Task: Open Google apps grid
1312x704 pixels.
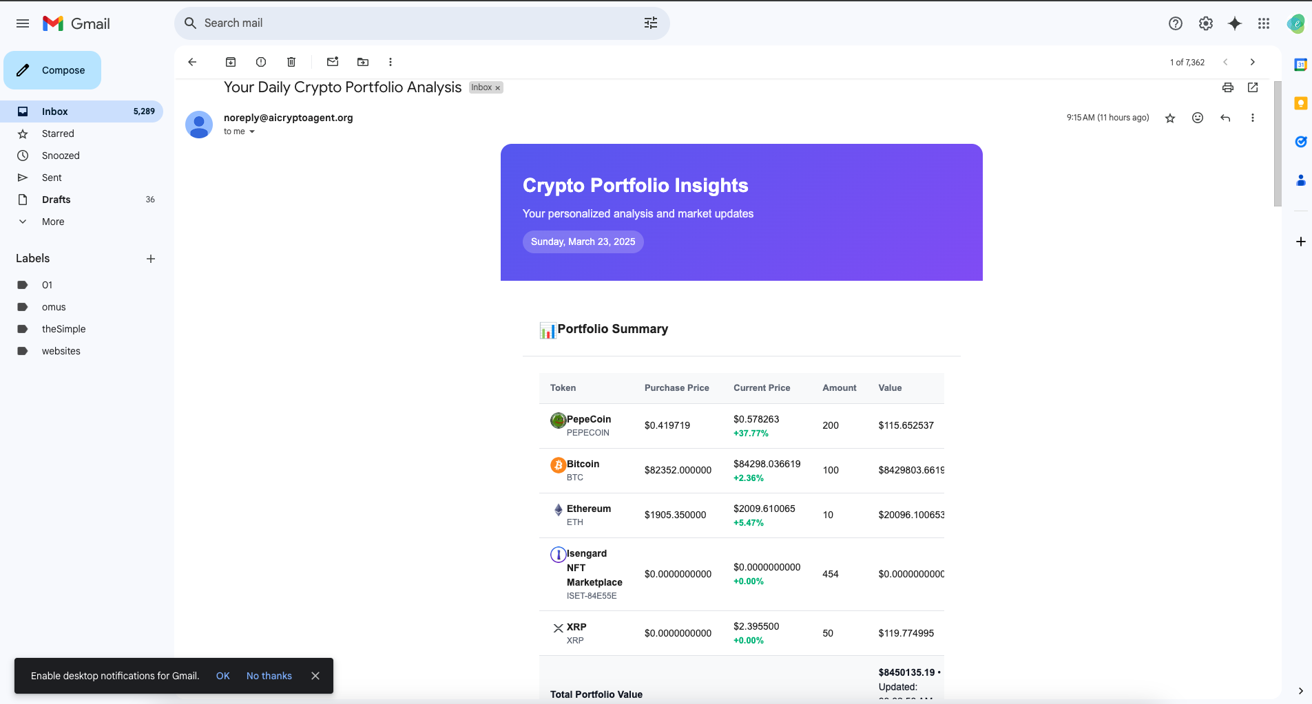Action: (1264, 23)
